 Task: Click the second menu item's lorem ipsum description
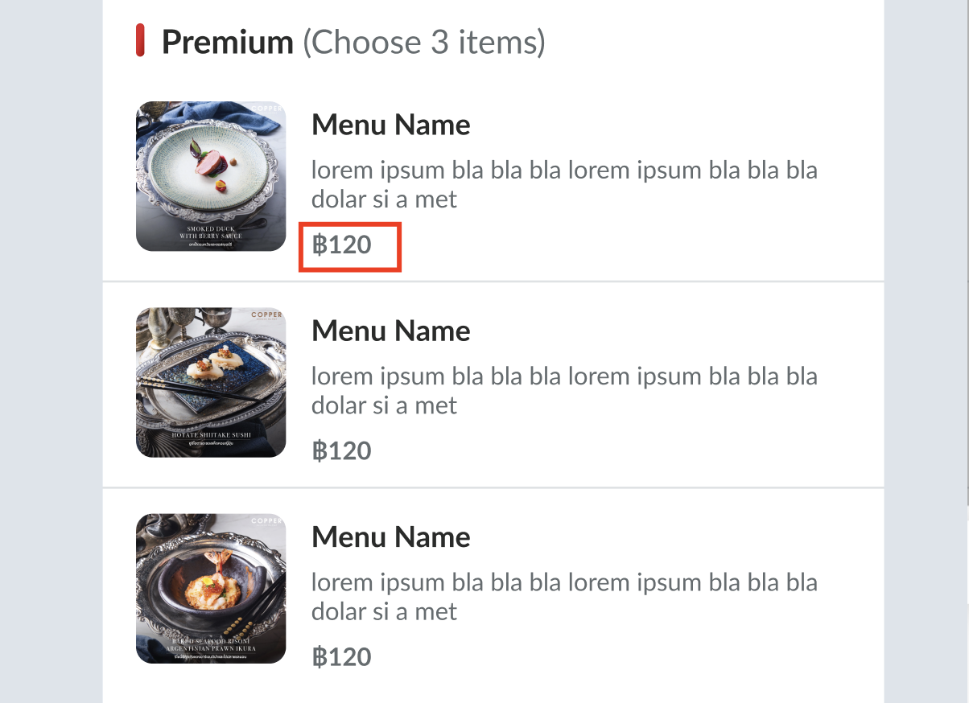pyautogui.click(x=563, y=390)
